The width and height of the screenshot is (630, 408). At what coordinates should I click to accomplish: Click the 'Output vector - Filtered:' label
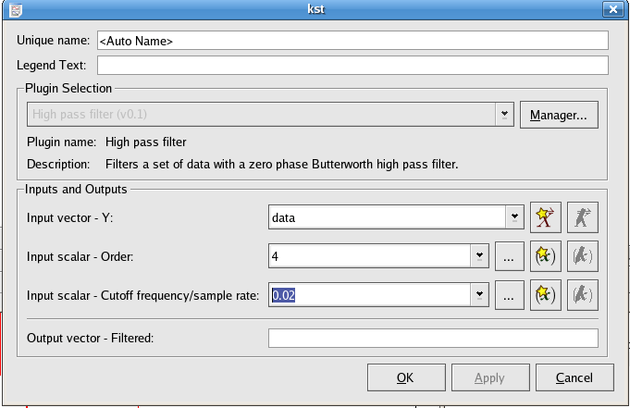[91, 338]
